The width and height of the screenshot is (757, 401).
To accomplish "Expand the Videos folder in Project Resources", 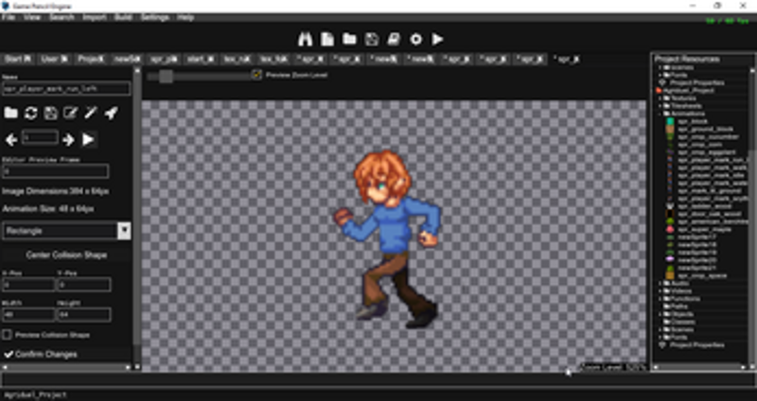I will pos(660,291).
